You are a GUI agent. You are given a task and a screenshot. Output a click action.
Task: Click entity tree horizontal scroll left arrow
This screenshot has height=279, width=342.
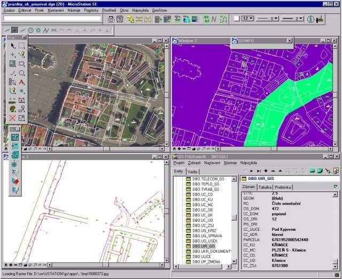coord(176,267)
